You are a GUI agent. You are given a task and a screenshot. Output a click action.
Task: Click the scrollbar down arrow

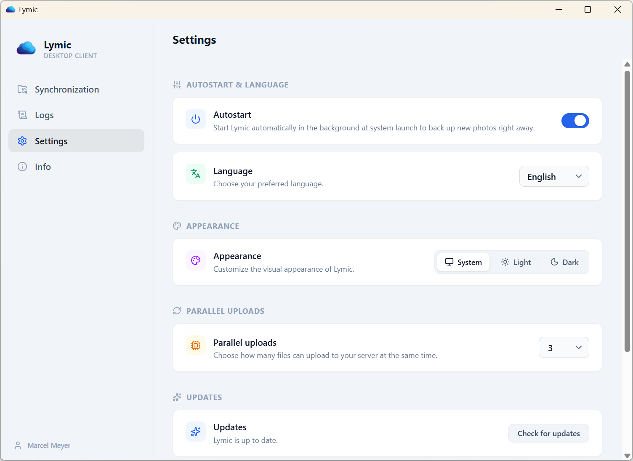click(x=627, y=456)
